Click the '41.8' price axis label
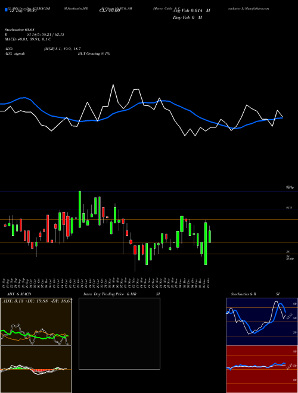The height and width of the screenshot is (393, 298). pyautogui.click(x=288, y=208)
